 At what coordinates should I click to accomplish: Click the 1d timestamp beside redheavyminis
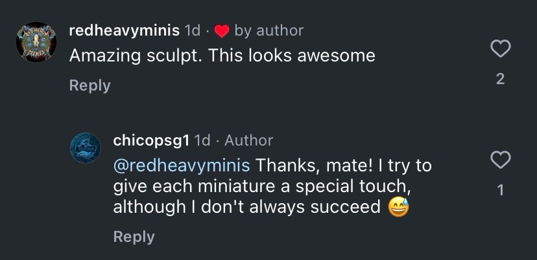pyautogui.click(x=193, y=30)
